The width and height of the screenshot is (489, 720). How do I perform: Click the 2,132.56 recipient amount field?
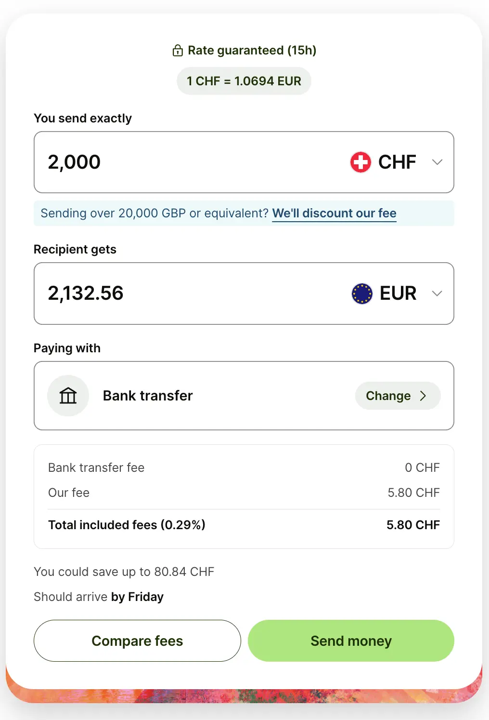point(193,293)
